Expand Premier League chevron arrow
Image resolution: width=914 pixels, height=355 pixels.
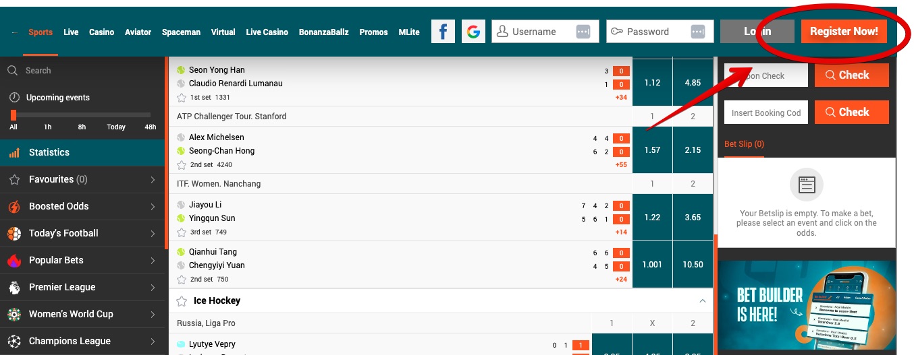pos(153,288)
